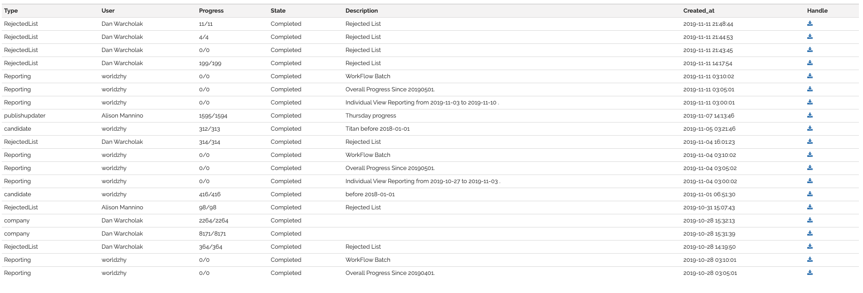This screenshot has width=863, height=293.
Task: Click the State column header
Action: pos(278,11)
